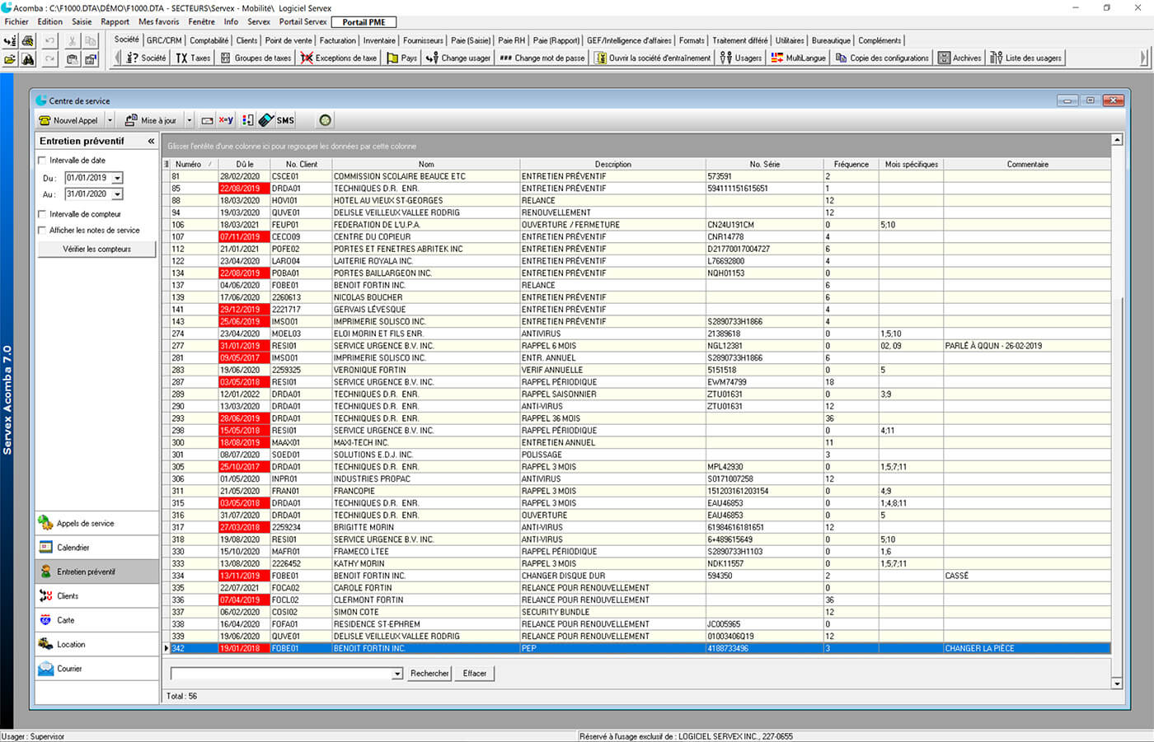
Task: Click the SMS phone icon
Action: pyautogui.click(x=266, y=120)
